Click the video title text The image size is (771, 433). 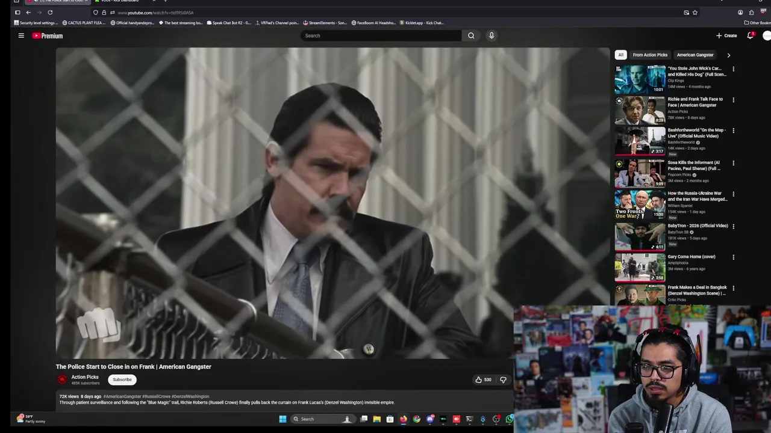(x=134, y=366)
